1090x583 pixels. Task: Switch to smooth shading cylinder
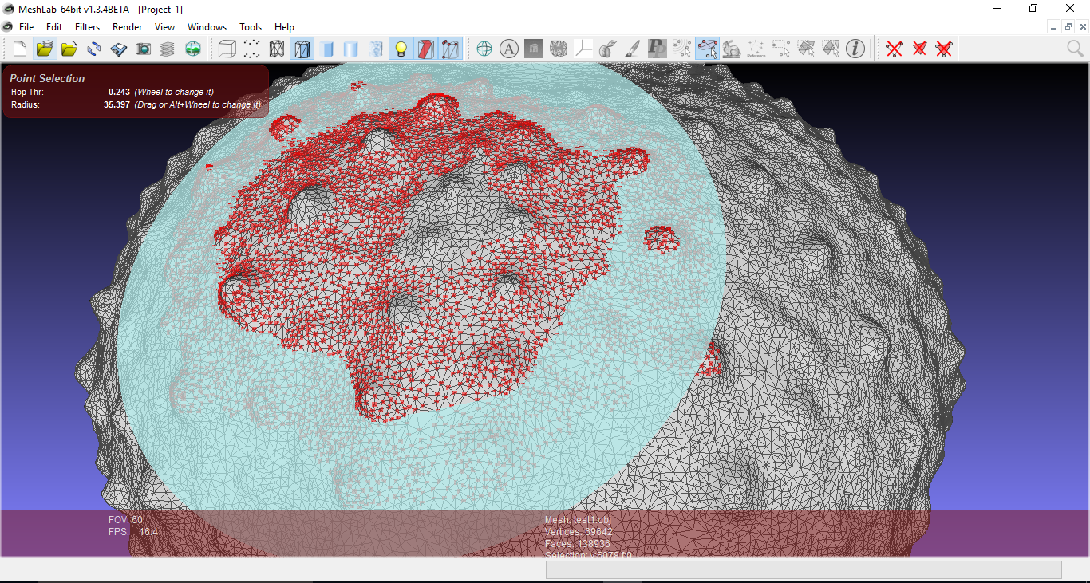351,49
